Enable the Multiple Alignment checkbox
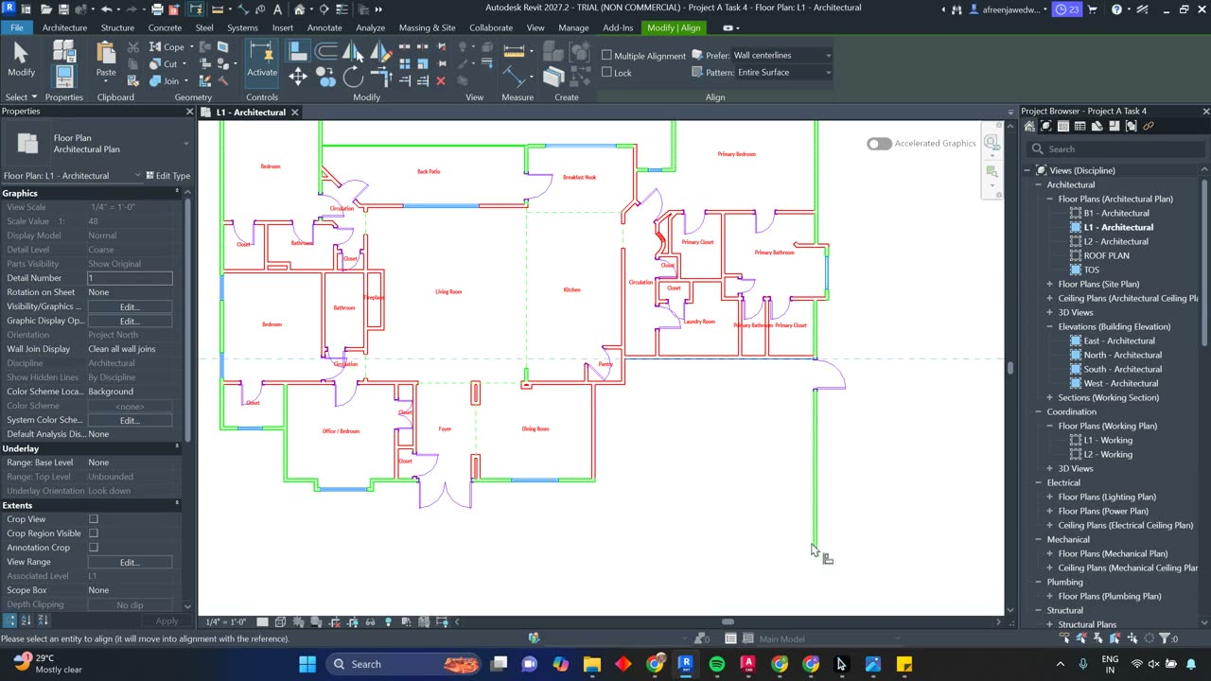Image resolution: width=1211 pixels, height=681 pixels. [x=607, y=56]
